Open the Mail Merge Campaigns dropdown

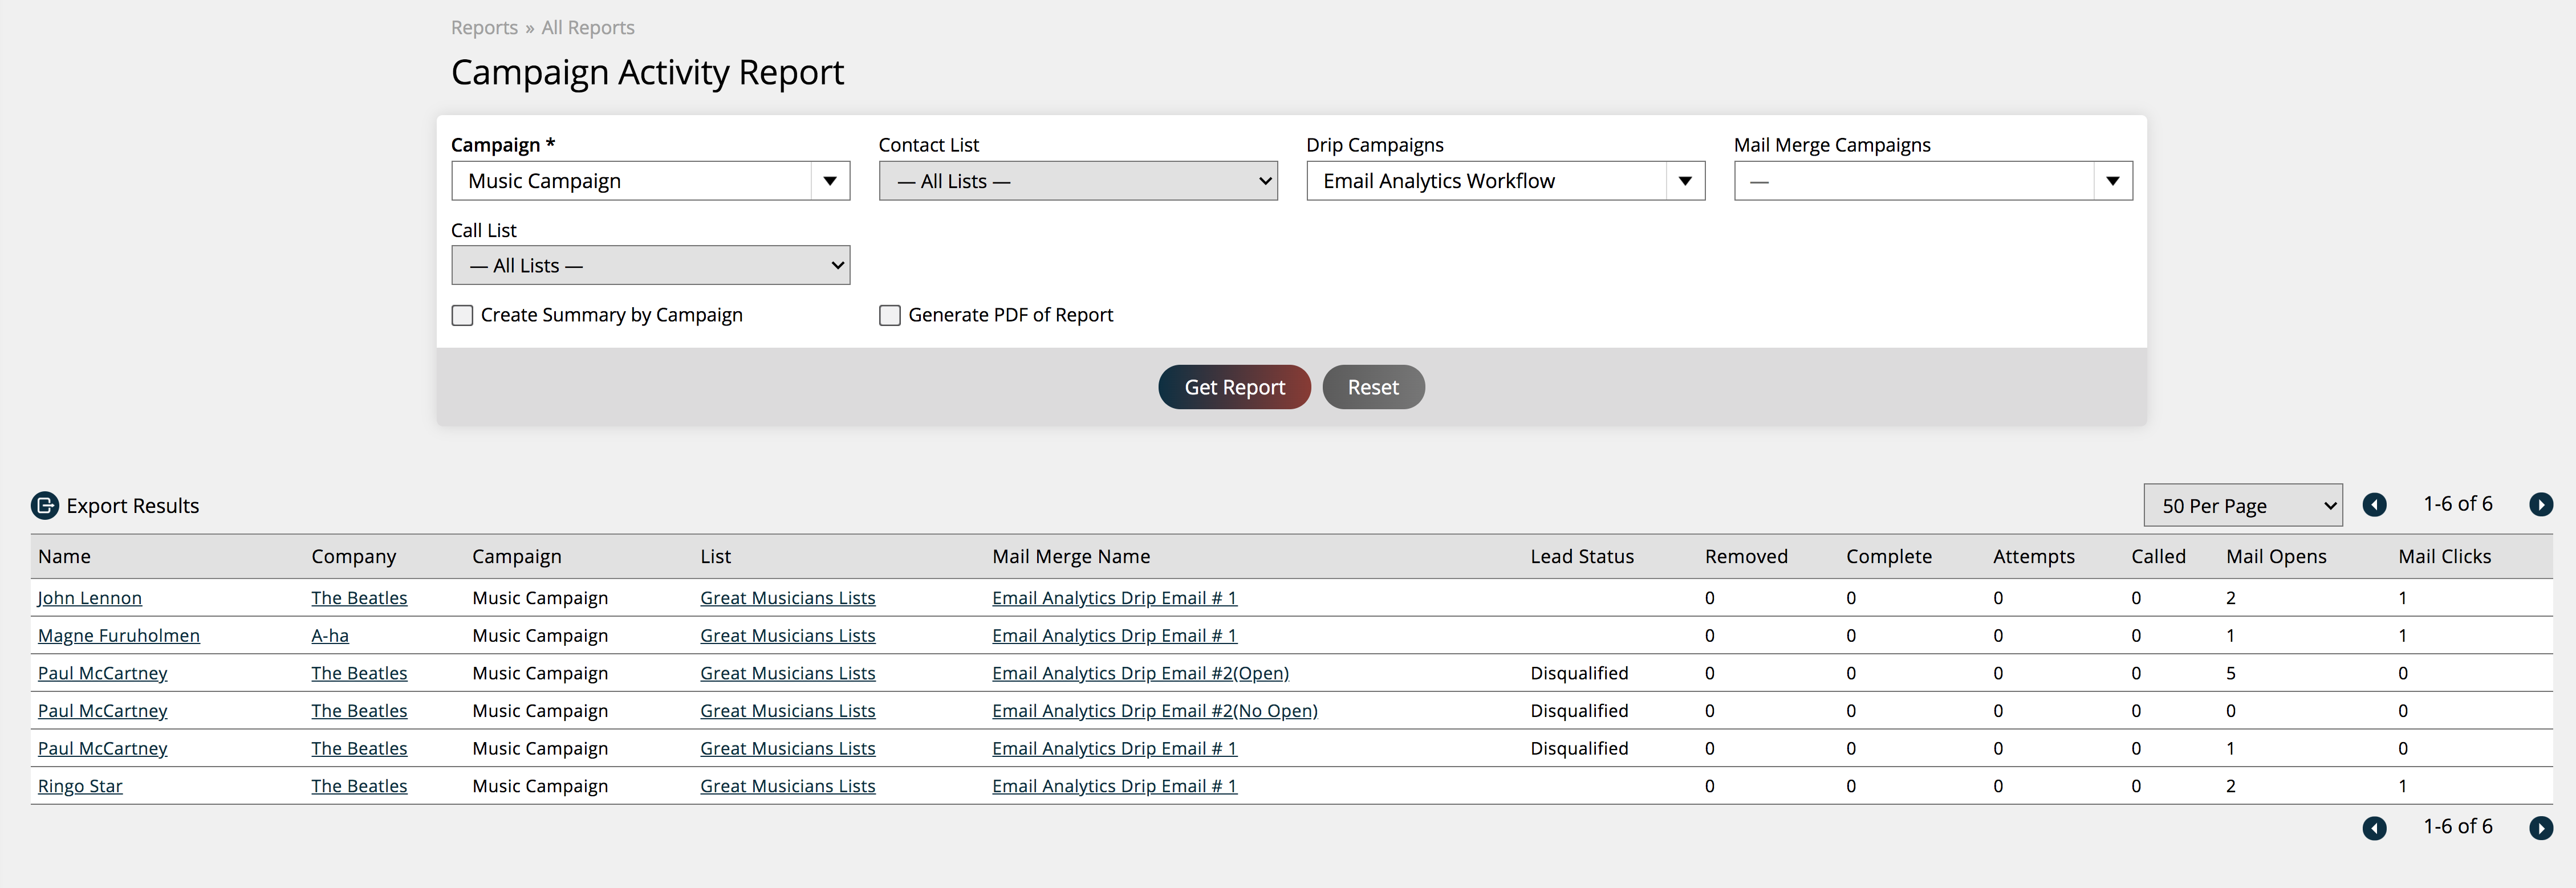coord(2112,181)
